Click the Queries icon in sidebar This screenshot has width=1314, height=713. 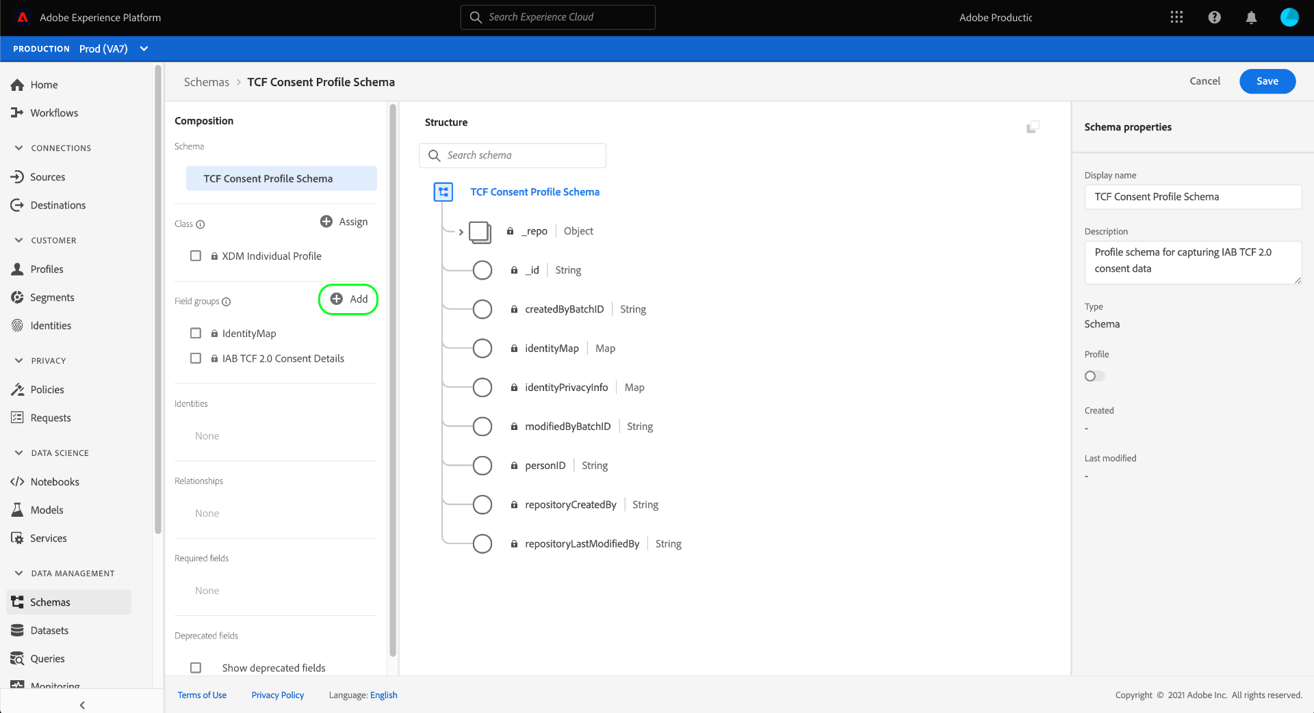click(x=17, y=659)
